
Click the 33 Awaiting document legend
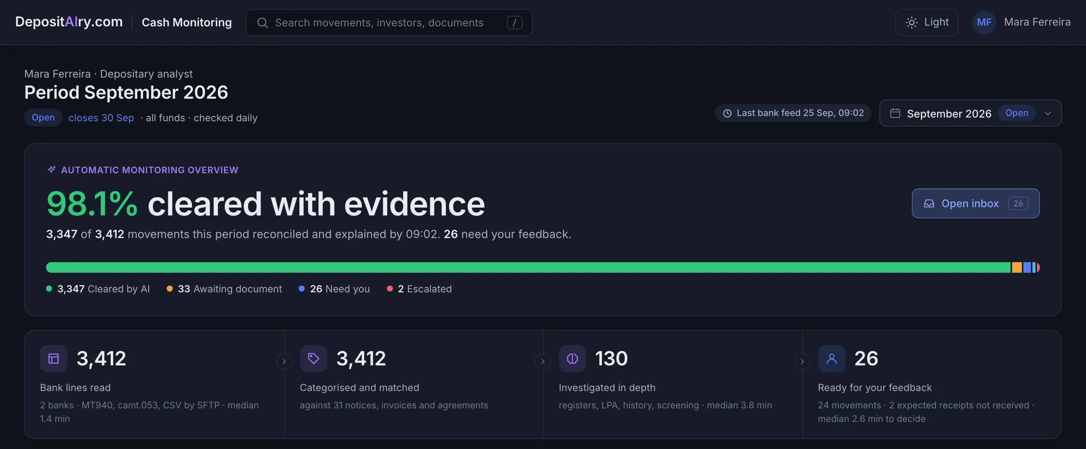tap(224, 289)
